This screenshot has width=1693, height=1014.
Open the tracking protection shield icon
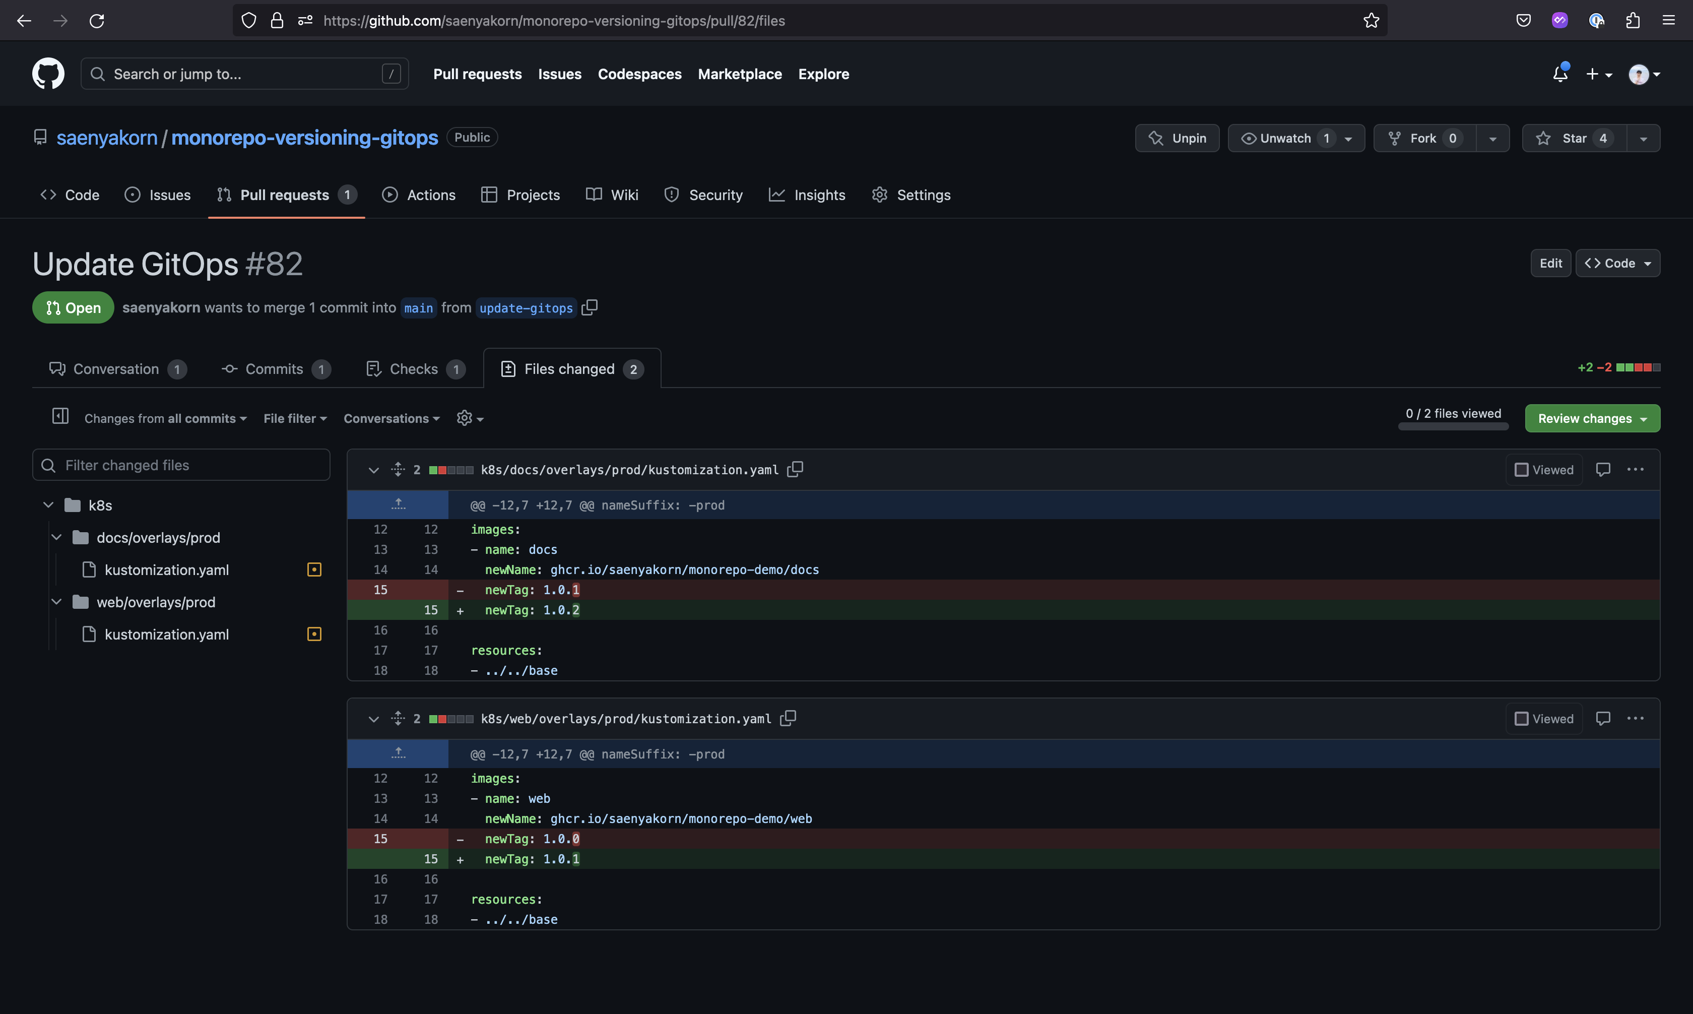coord(248,21)
